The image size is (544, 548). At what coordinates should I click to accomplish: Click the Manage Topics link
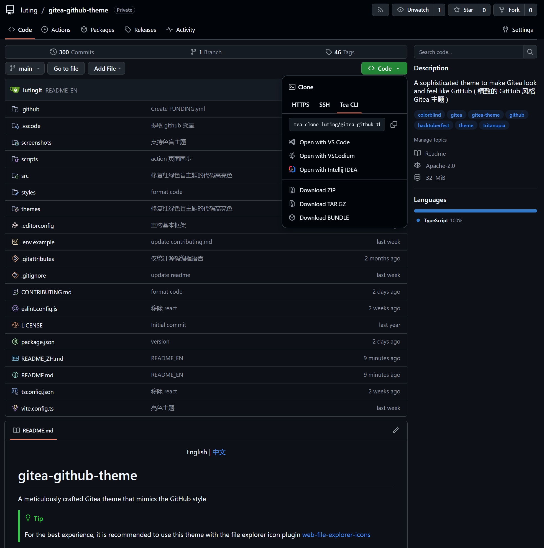click(x=430, y=140)
